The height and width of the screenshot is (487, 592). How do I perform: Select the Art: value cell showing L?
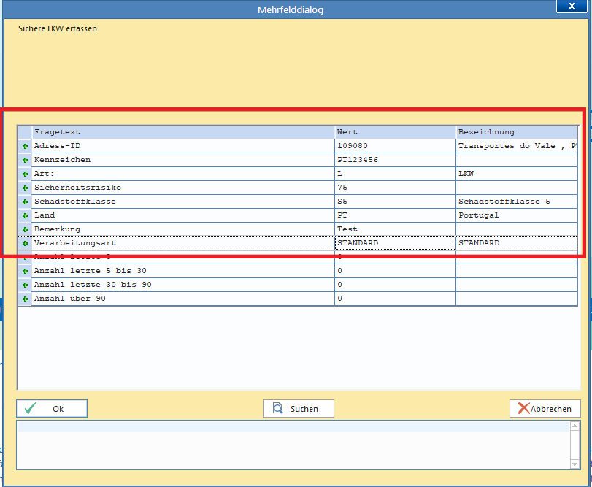pyautogui.click(x=396, y=174)
